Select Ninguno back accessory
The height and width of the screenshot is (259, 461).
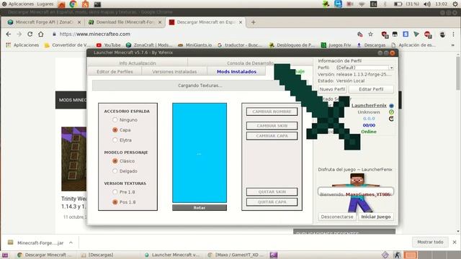click(x=115, y=120)
